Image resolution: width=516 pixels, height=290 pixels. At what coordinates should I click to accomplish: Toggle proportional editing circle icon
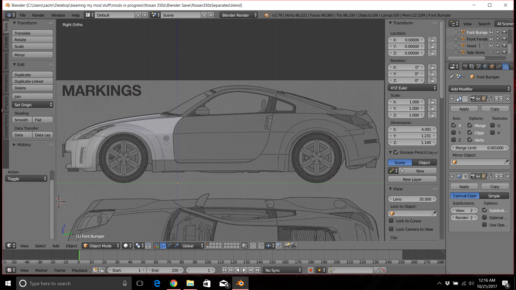[253, 246]
